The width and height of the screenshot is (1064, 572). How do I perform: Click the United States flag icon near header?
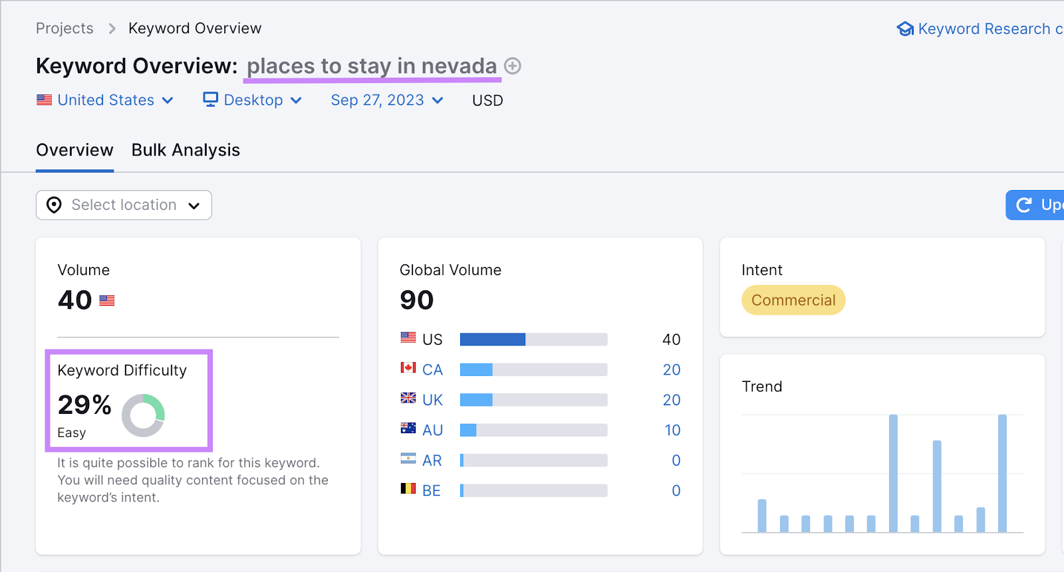click(45, 100)
